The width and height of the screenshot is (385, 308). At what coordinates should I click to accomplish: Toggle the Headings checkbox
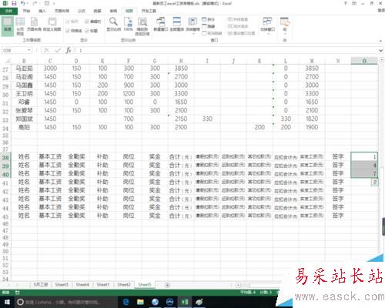(92, 31)
